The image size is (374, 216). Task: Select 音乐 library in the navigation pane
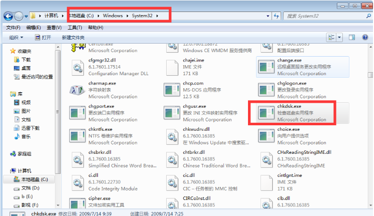26,137
